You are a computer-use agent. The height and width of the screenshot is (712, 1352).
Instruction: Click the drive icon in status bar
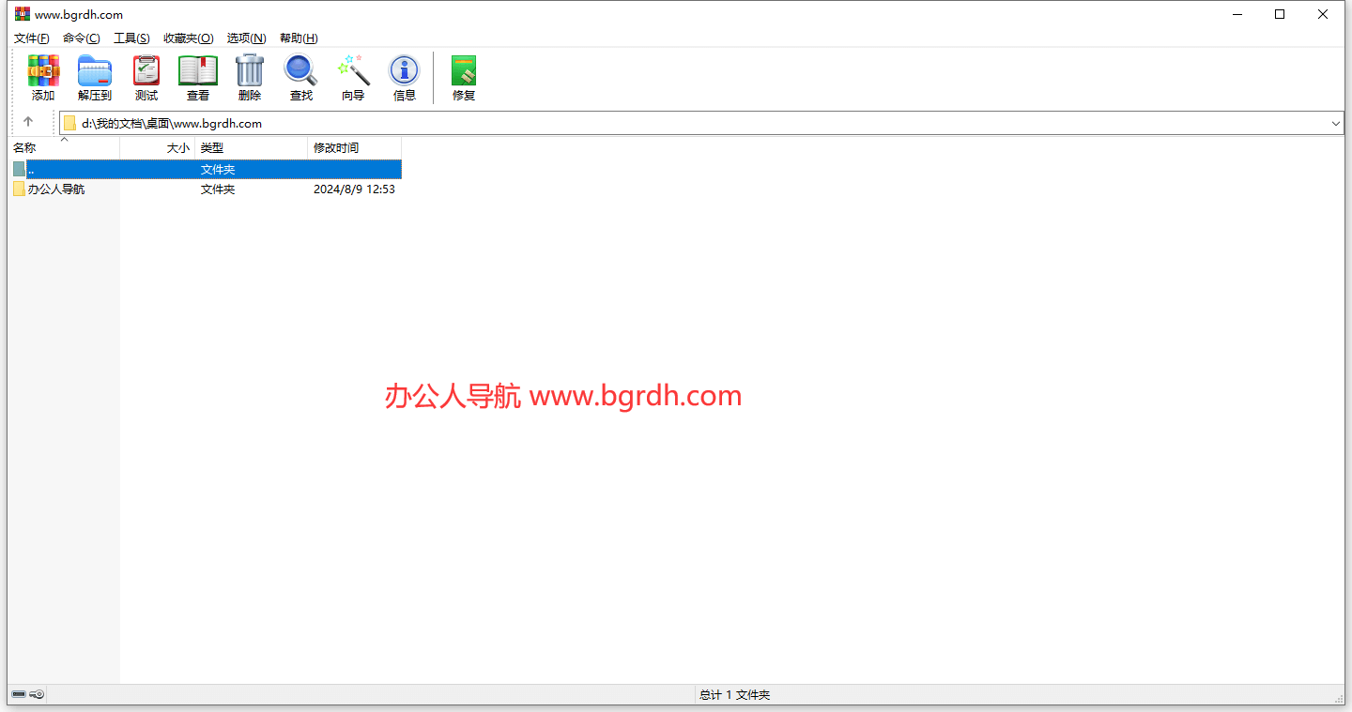tap(19, 694)
